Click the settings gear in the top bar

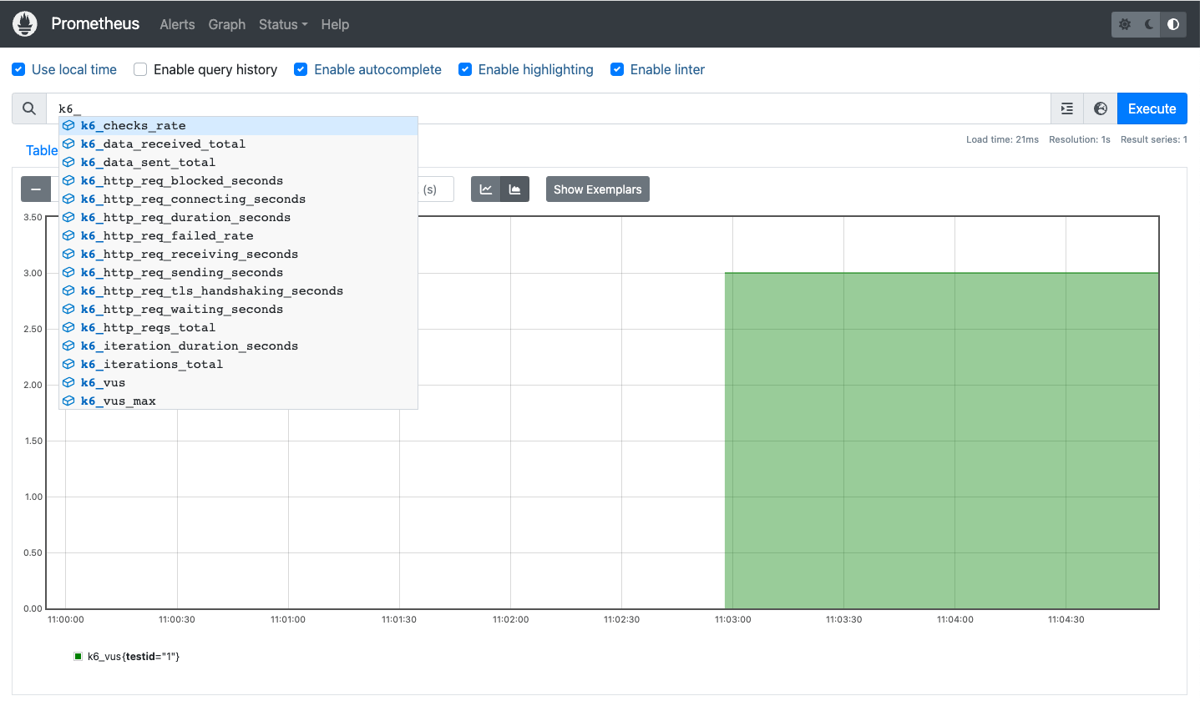tap(1125, 24)
